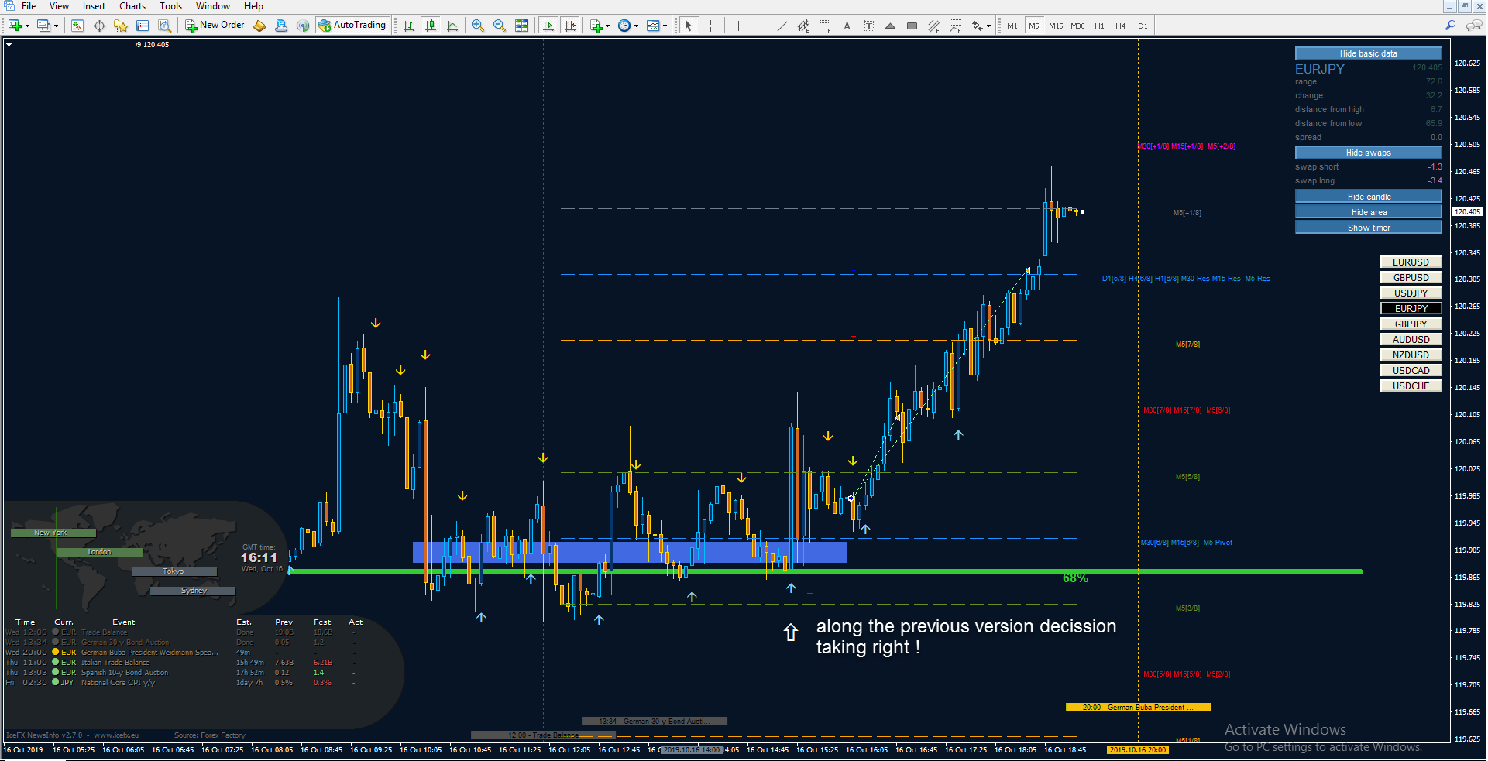Select the equidistant channel tool
This screenshot has width=1488, height=761.
point(803,26)
